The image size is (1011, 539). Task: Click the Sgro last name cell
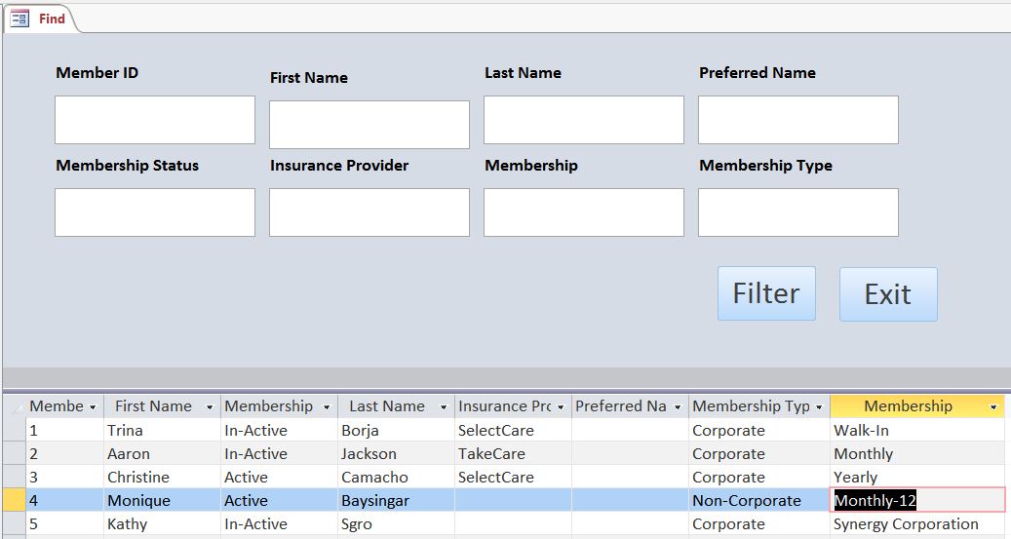point(396,524)
